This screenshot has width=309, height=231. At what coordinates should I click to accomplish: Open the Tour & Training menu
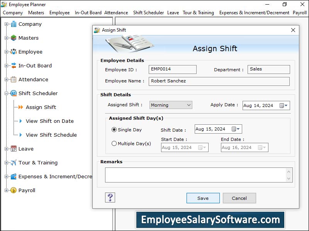coord(198,13)
